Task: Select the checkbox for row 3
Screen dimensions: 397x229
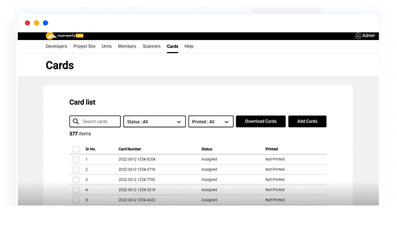Action: point(76,180)
